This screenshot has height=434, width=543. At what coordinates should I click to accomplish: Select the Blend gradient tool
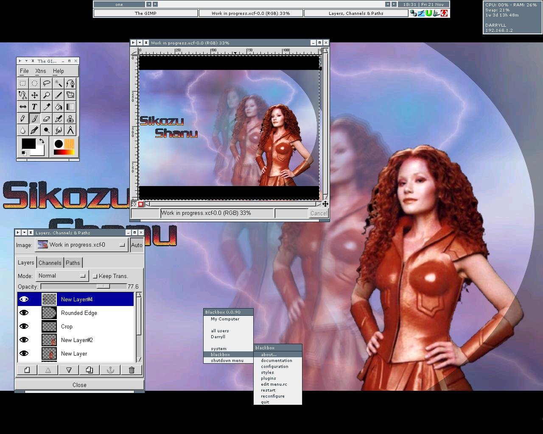point(70,107)
